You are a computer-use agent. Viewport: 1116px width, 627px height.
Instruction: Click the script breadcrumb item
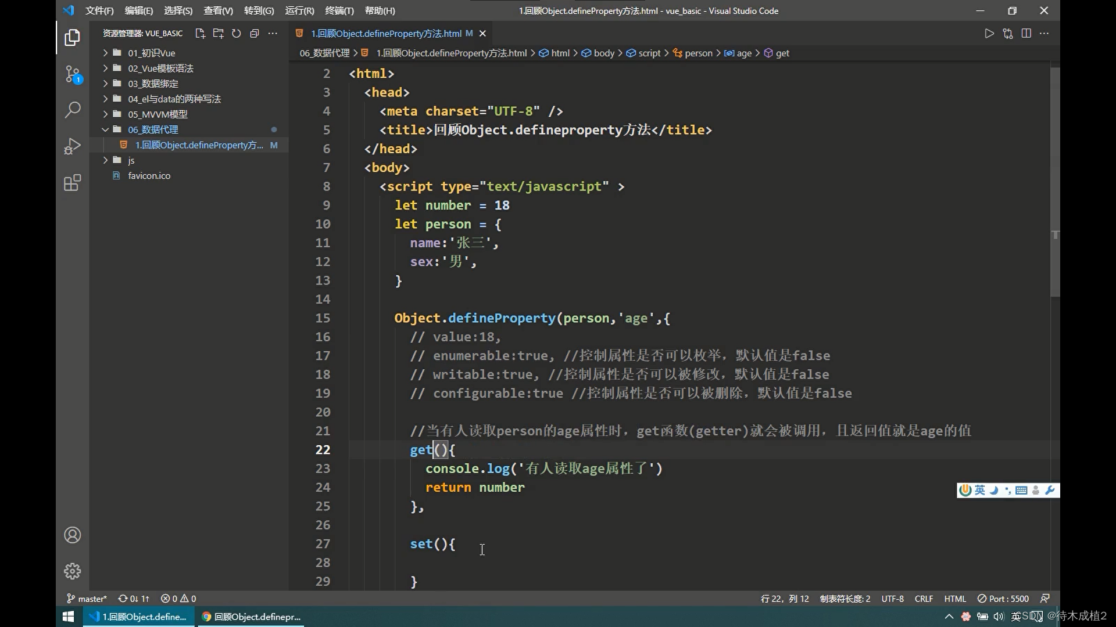click(643, 53)
